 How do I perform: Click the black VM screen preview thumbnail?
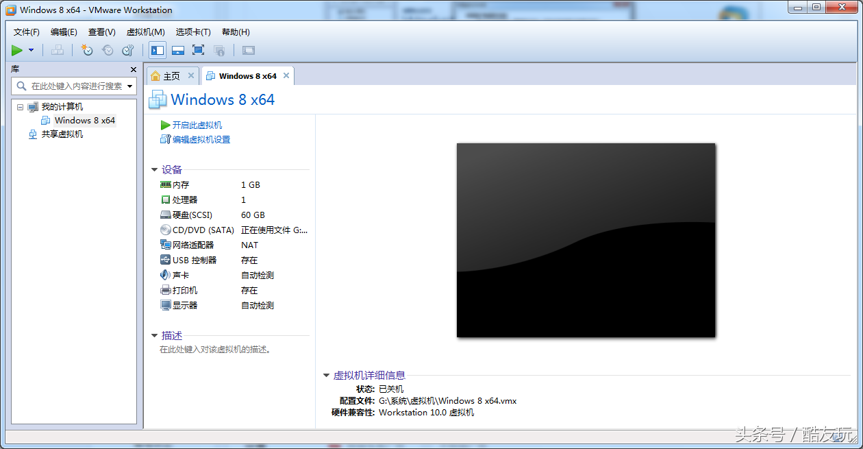pos(586,240)
